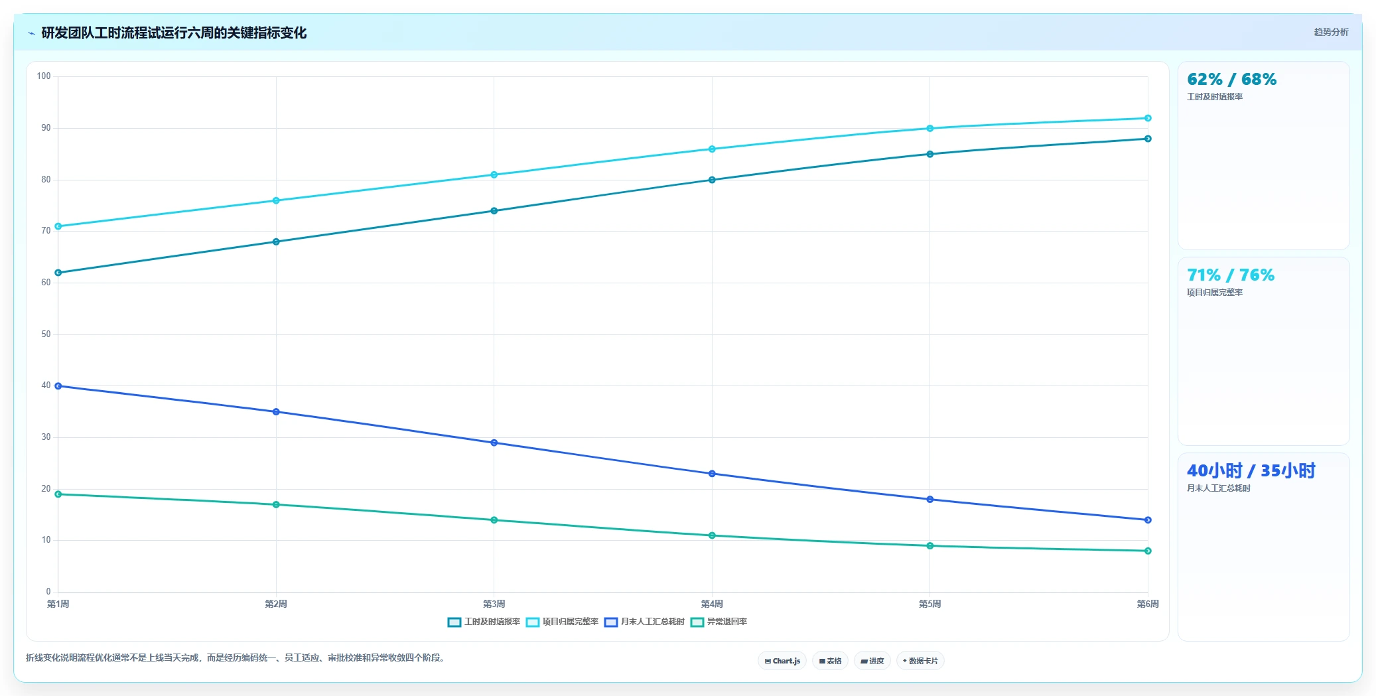Click 工时及时填报率 point at 第1周 (62)
Viewport: 1376px width, 696px height.
tap(58, 273)
